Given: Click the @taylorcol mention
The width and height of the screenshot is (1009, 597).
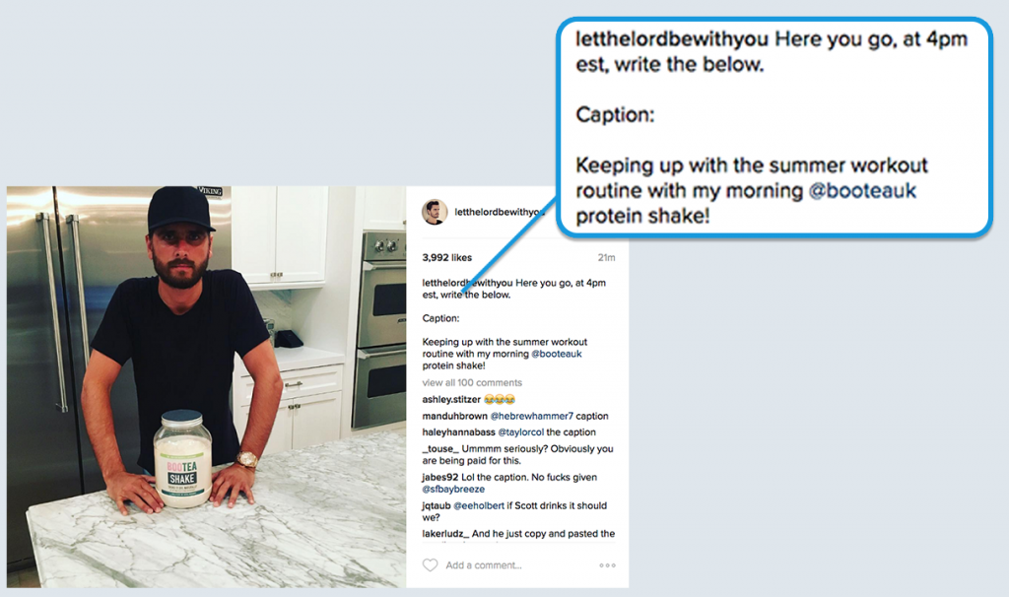Looking at the screenshot, I should pos(520,432).
